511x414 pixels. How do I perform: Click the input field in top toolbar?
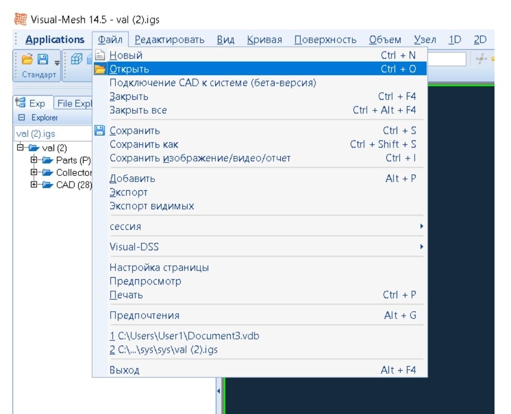click(x=447, y=59)
